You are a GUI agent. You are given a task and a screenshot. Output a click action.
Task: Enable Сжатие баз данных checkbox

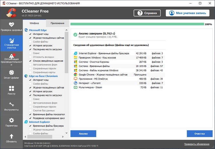point(30,110)
